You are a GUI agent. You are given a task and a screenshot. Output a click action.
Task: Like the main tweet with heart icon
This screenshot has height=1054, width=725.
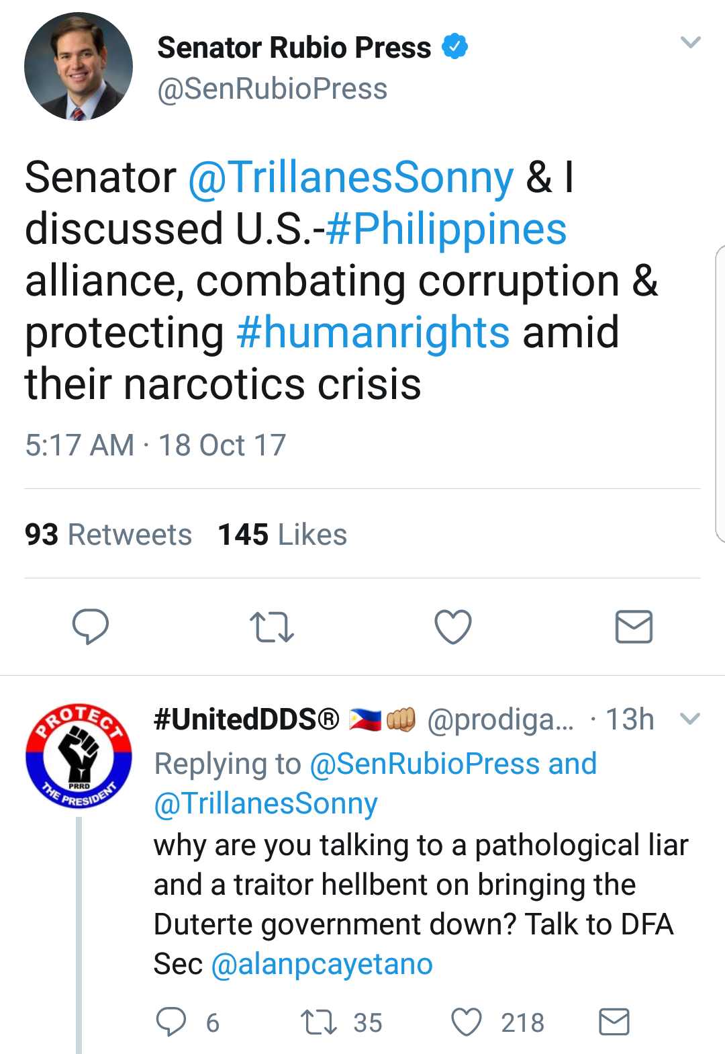coord(453,627)
